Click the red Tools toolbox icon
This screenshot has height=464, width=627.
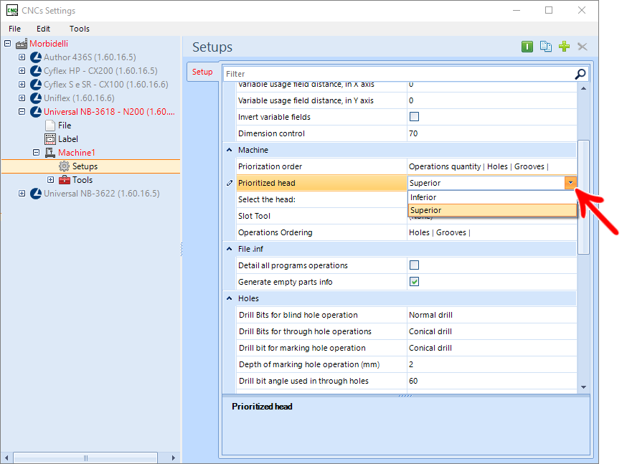(64, 180)
